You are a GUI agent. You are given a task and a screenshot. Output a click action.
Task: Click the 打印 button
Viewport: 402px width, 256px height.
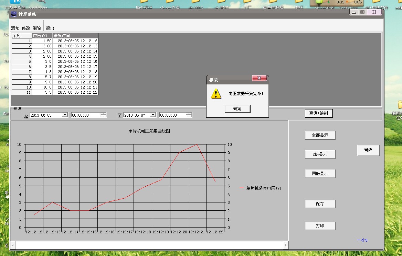[x=320, y=226]
